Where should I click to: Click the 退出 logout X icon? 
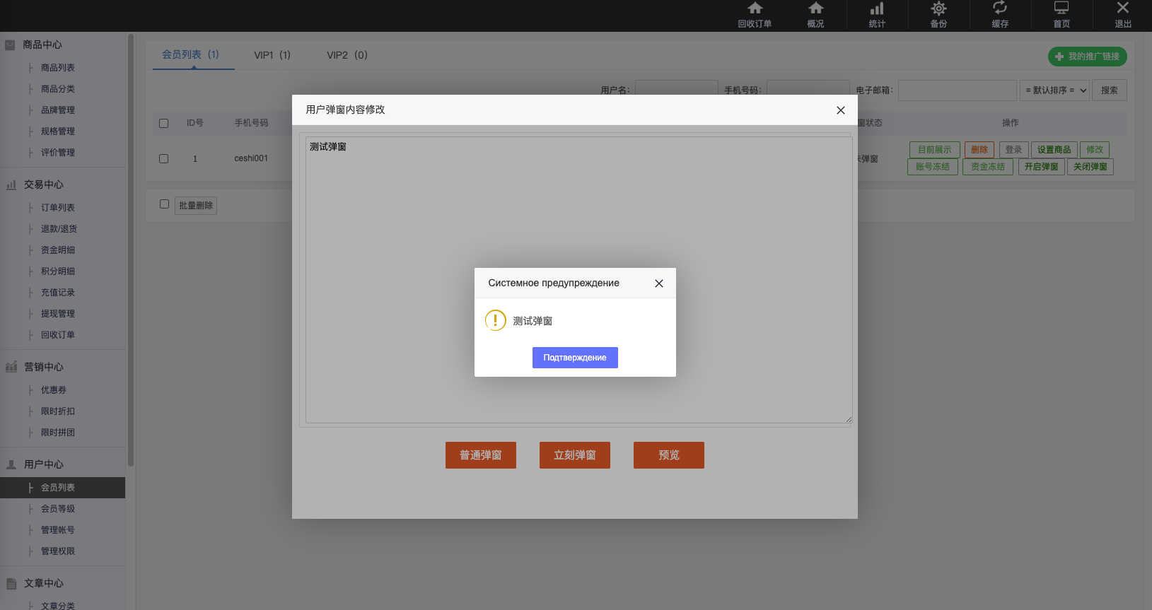(1123, 9)
